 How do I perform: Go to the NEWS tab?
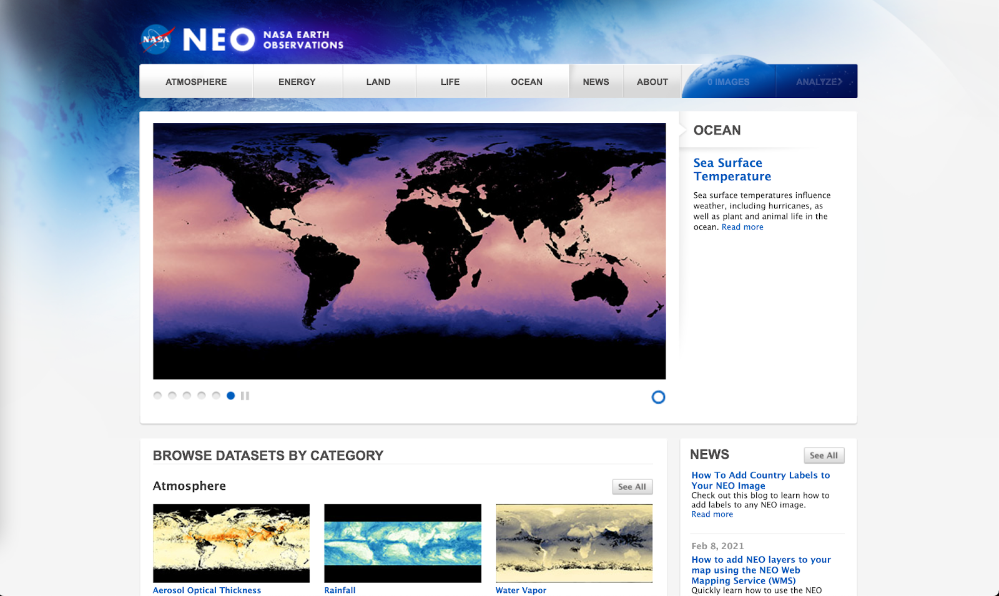coord(596,82)
